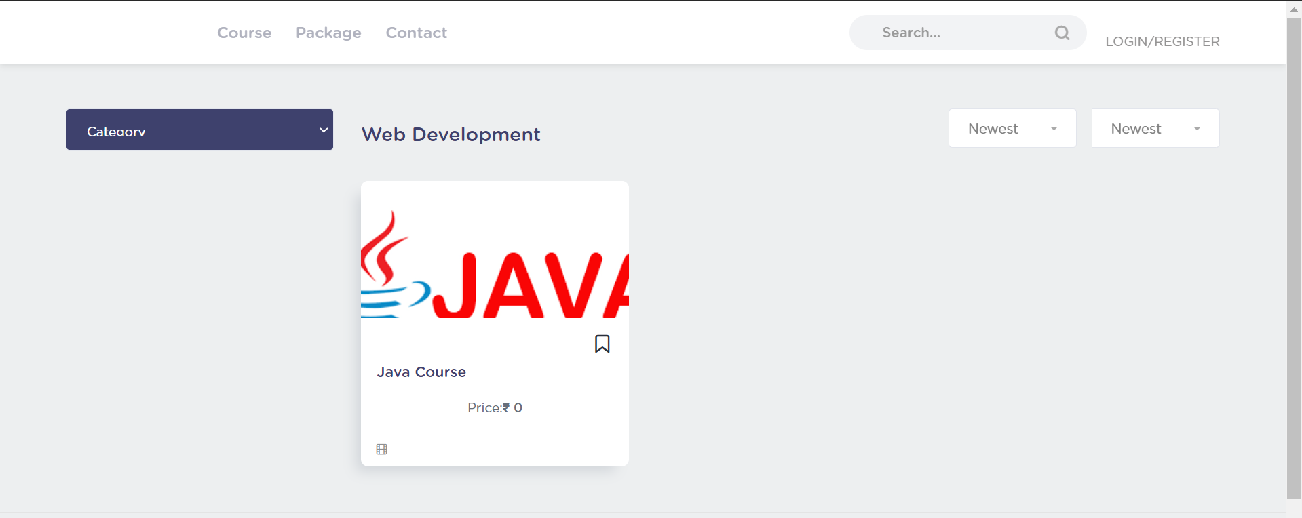Navigate to the Contact page
The width and height of the screenshot is (1302, 518).
click(x=417, y=33)
